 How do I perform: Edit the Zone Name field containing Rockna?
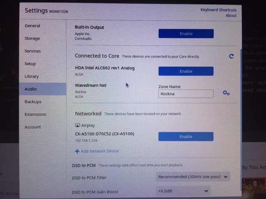[186, 94]
